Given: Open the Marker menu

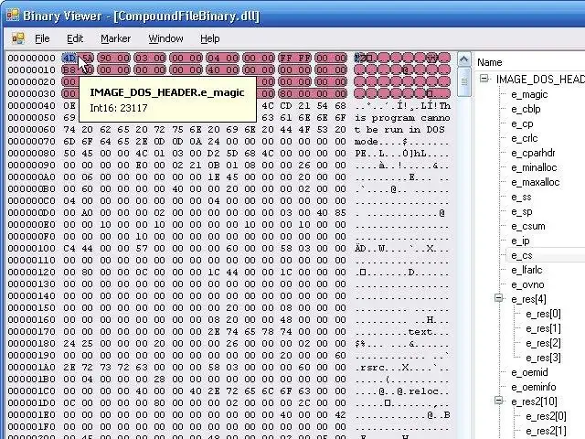Looking at the screenshot, I should click(116, 38).
